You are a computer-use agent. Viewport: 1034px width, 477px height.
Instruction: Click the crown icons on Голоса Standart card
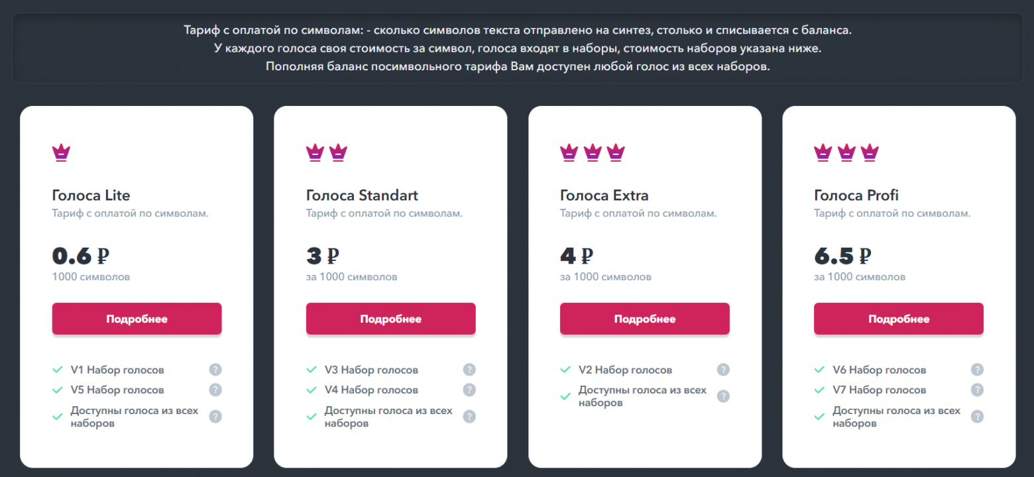coord(327,153)
